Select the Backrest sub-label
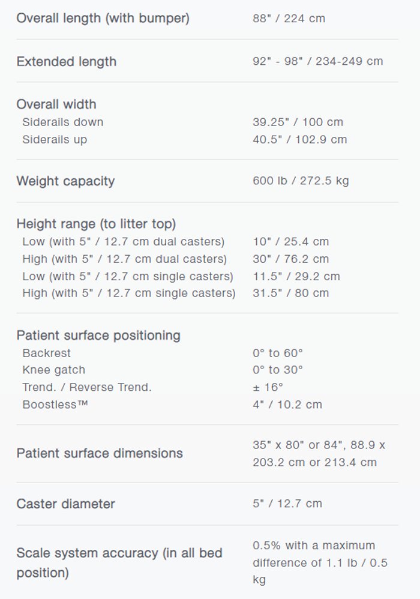This screenshot has height=599, width=420. pyautogui.click(x=46, y=353)
